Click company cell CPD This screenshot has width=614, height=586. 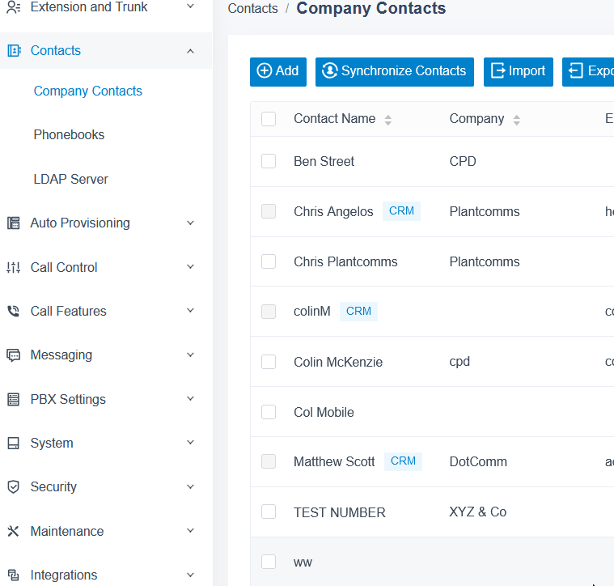pyautogui.click(x=463, y=161)
